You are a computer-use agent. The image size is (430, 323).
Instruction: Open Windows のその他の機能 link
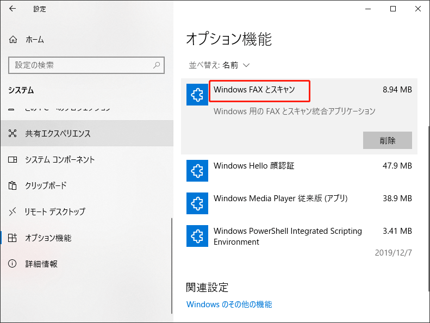(x=229, y=305)
